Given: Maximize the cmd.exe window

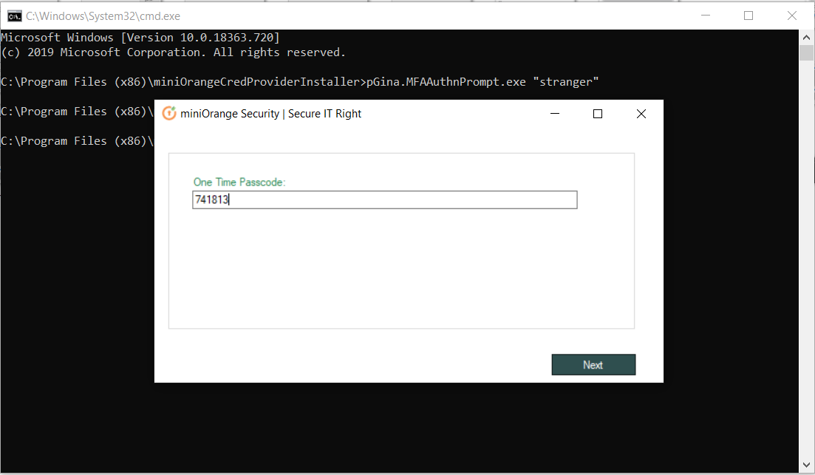Looking at the screenshot, I should tap(748, 16).
